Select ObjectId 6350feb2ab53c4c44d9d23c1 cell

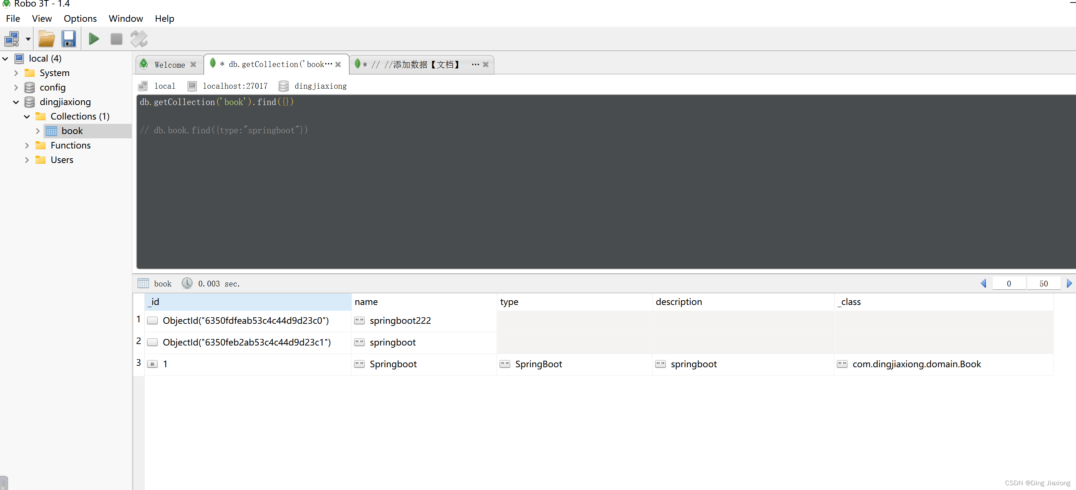(248, 342)
